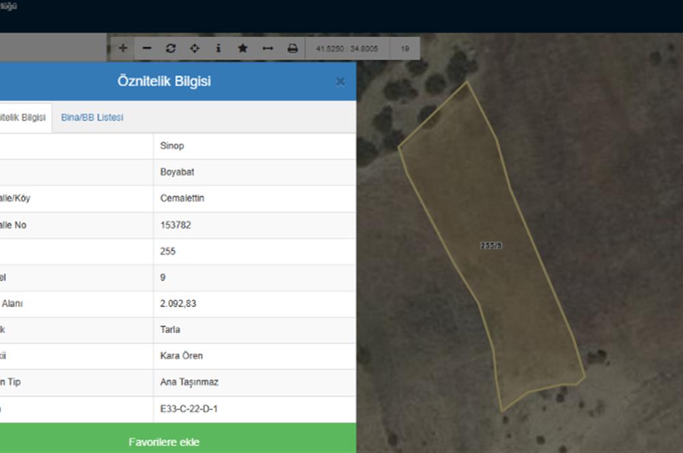
Task: Click the coordinates display 41.5250 : 34.8005
Action: point(347,48)
